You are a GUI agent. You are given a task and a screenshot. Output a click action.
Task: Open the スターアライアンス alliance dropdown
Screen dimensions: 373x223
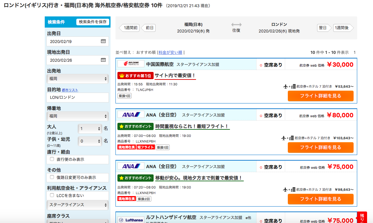point(78,205)
